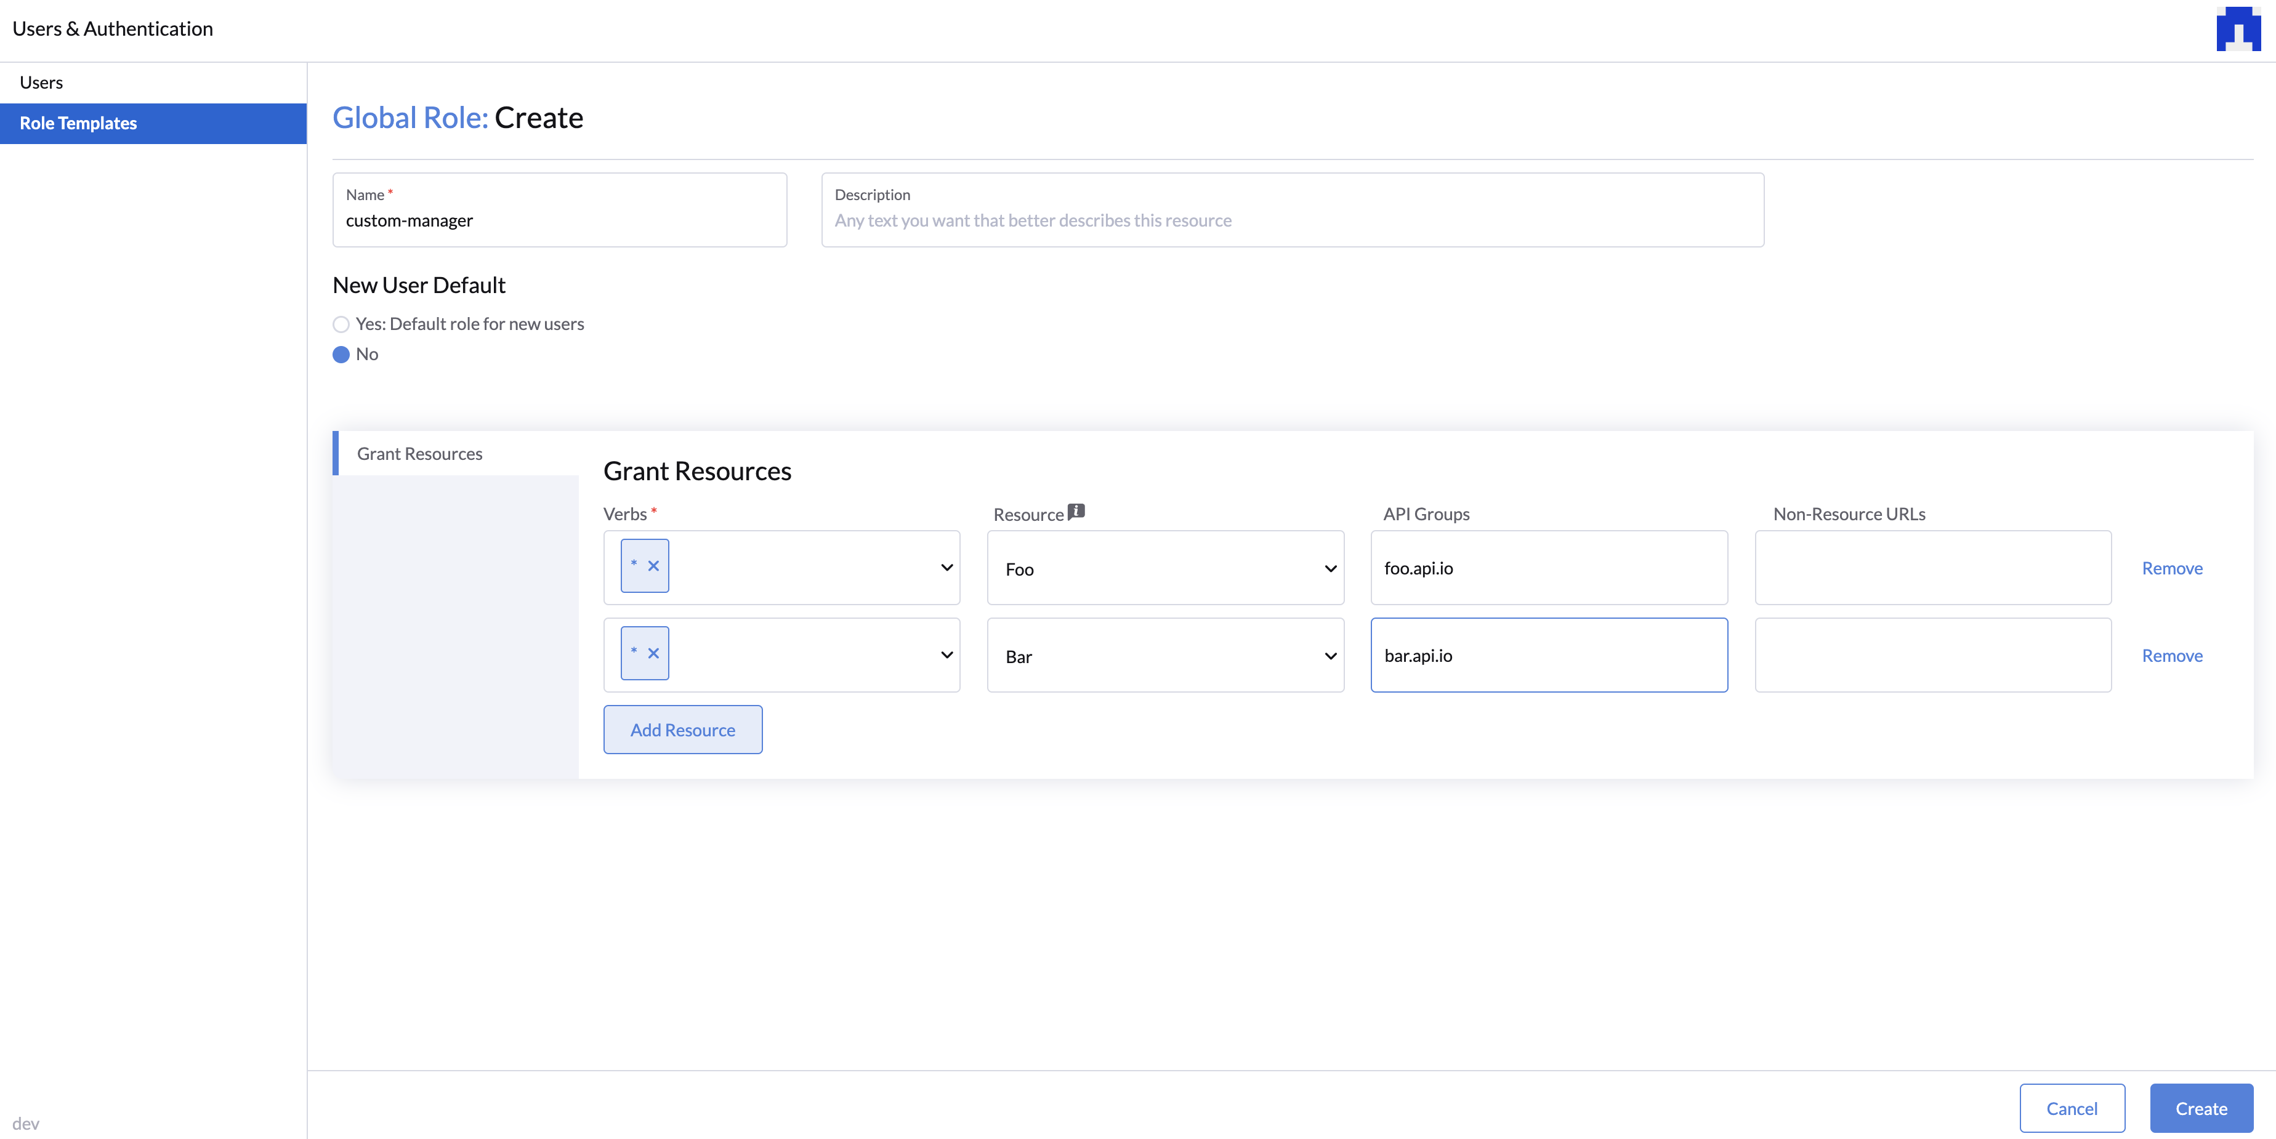Viewport: 2276px width, 1139px height.
Task: Click Remove link for Bar resource row
Action: (x=2173, y=654)
